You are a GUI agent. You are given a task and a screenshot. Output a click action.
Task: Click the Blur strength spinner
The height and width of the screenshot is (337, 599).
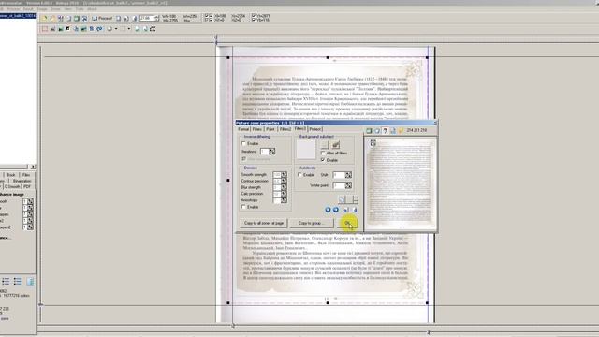[284, 187]
